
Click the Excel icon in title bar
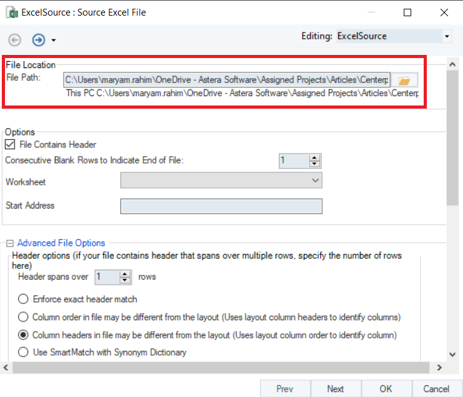pos(11,12)
